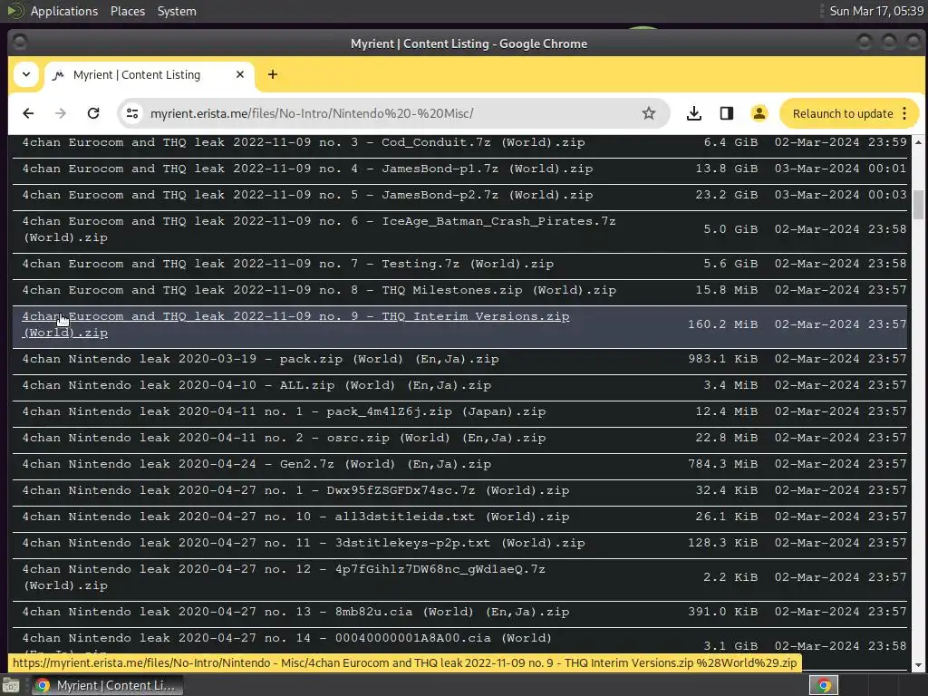View site information for myrient.erista.me
This screenshot has height=696, width=928.
pyautogui.click(x=132, y=113)
